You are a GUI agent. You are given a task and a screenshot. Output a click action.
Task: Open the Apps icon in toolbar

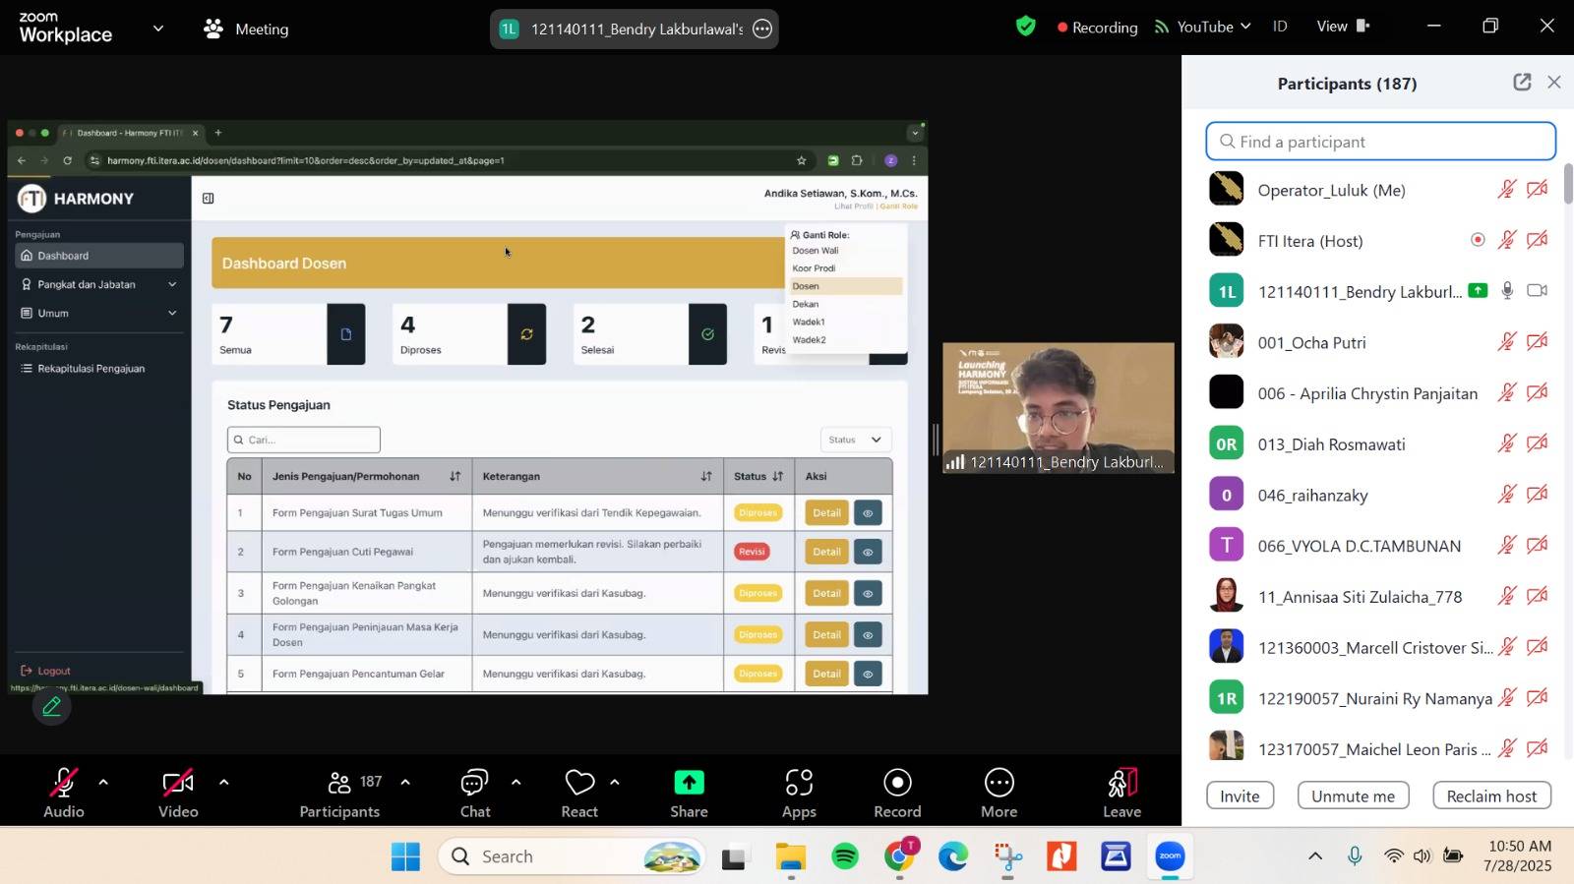click(x=799, y=784)
